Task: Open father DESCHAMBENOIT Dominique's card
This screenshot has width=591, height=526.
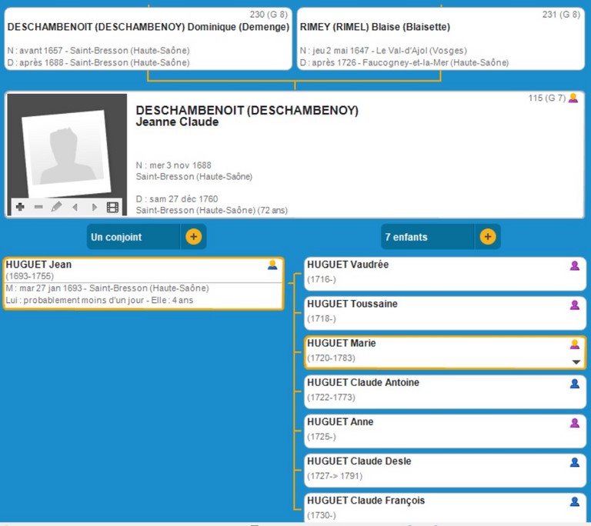Action: point(148,39)
